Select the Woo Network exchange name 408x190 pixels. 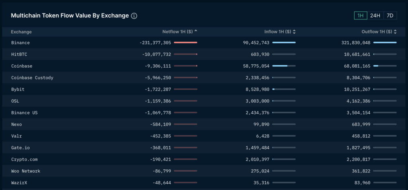click(26, 171)
